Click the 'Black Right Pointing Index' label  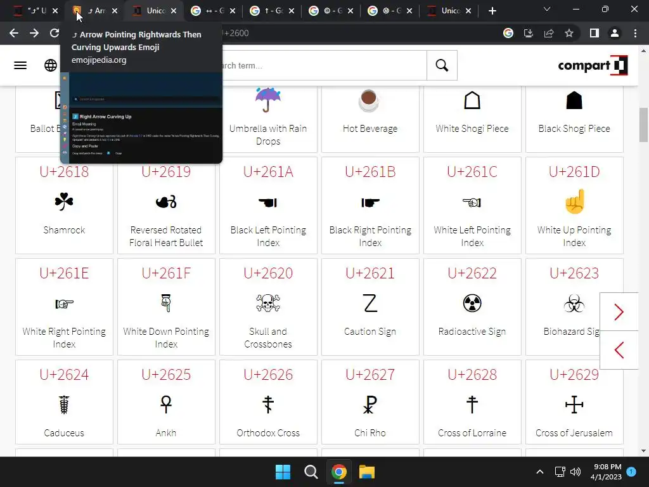coord(370,236)
